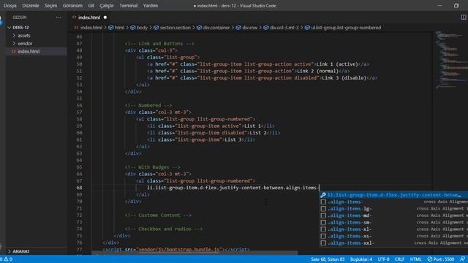The image size is (468, 263).
Task: Change encoding via UTF-8 status item
Action: click(383, 259)
